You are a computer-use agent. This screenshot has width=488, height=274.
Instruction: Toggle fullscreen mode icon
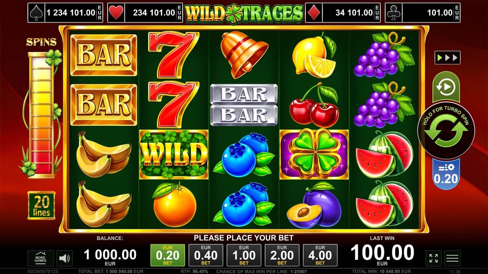(434, 258)
